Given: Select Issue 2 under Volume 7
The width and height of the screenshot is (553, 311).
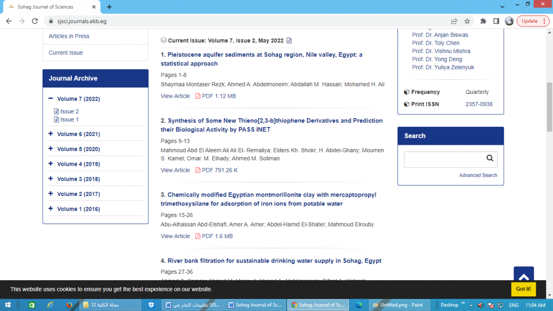Looking at the screenshot, I should (69, 112).
